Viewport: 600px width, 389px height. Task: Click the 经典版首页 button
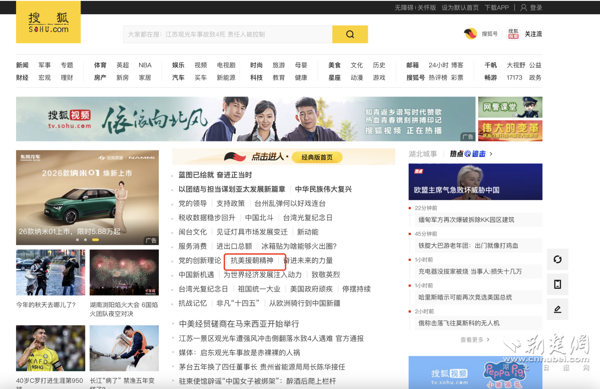(317, 157)
